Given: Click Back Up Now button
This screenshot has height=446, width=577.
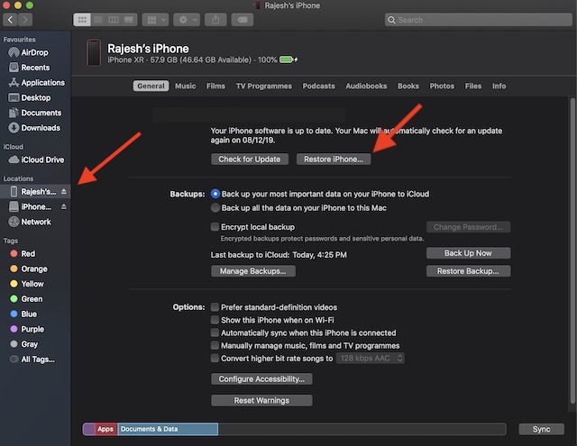Looking at the screenshot, I should (468, 253).
